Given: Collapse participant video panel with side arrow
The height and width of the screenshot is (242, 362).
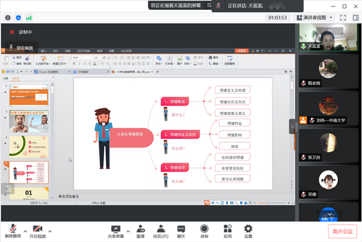Looking at the screenshot, I should (292, 127).
